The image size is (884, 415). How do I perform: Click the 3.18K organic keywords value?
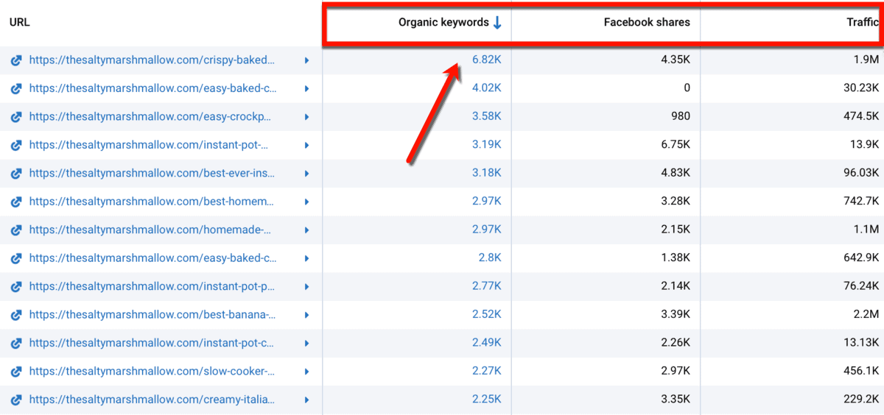(487, 173)
